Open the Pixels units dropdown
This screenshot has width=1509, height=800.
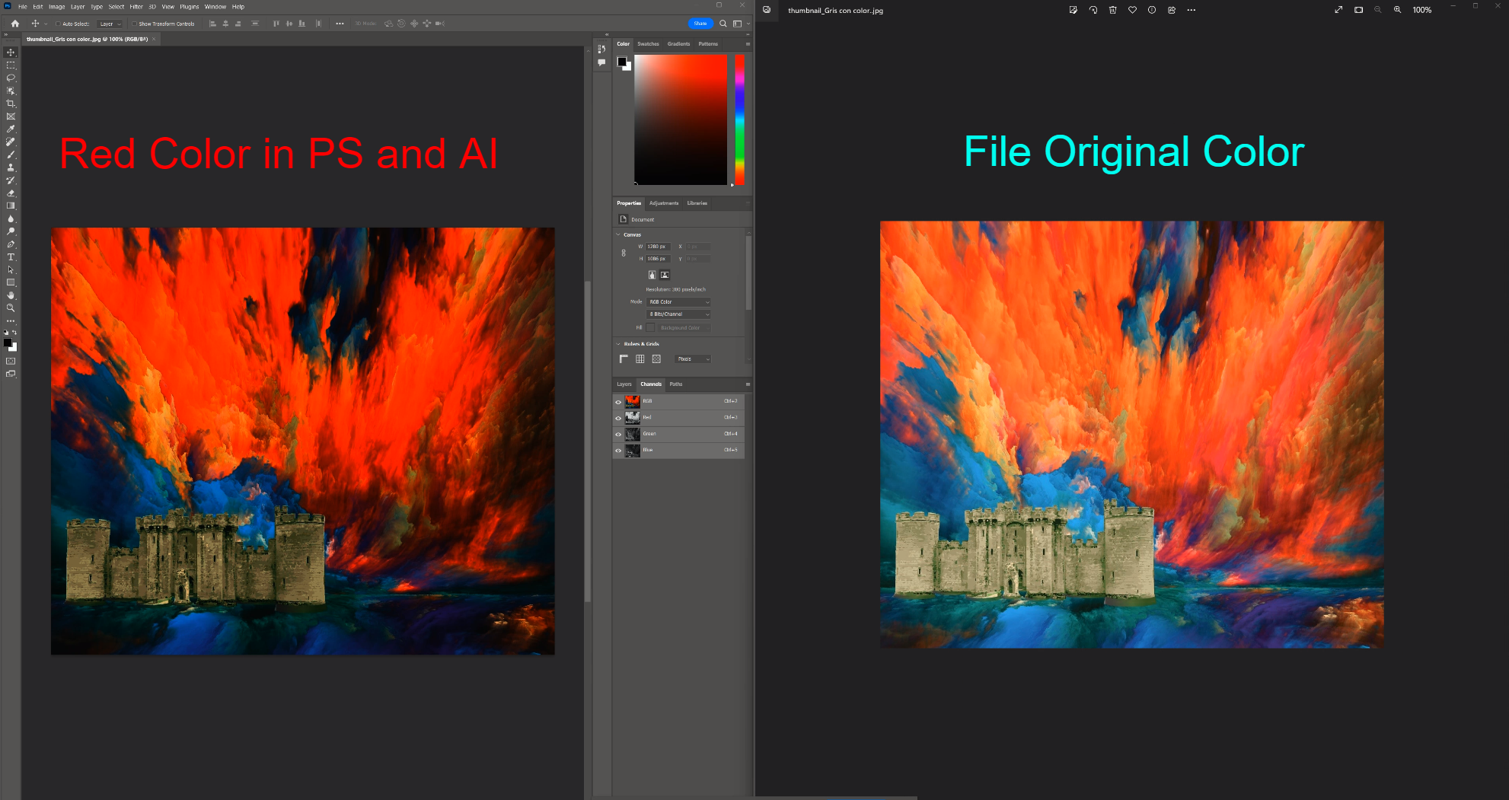(x=693, y=359)
